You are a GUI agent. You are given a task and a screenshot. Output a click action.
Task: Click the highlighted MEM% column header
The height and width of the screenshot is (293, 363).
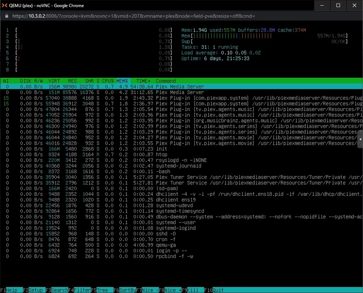(122, 81)
